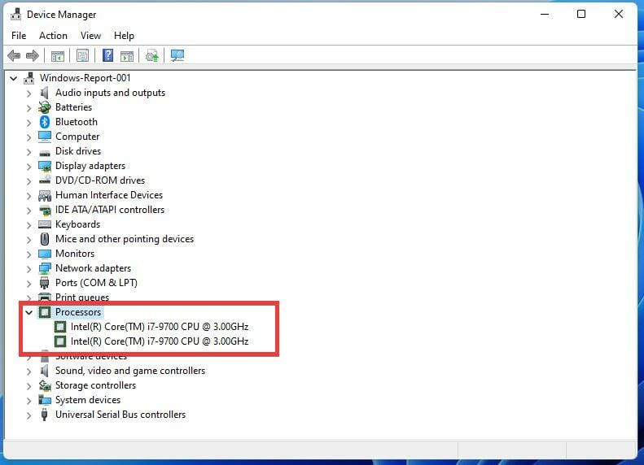The height and width of the screenshot is (465, 644).
Task: Click the blue Help question mark icon
Action: [x=107, y=55]
